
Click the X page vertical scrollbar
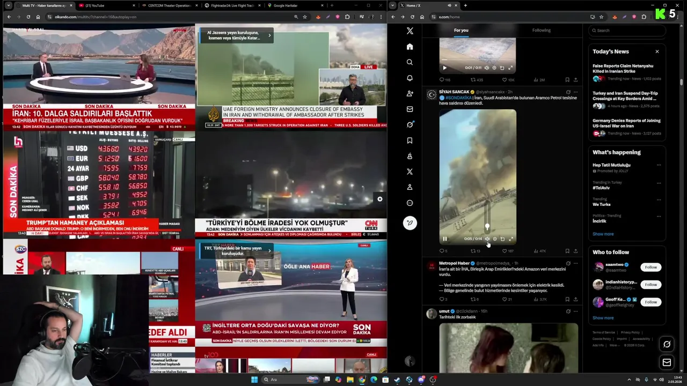pyautogui.click(x=682, y=83)
